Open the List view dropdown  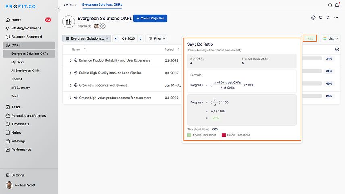[x=330, y=38]
